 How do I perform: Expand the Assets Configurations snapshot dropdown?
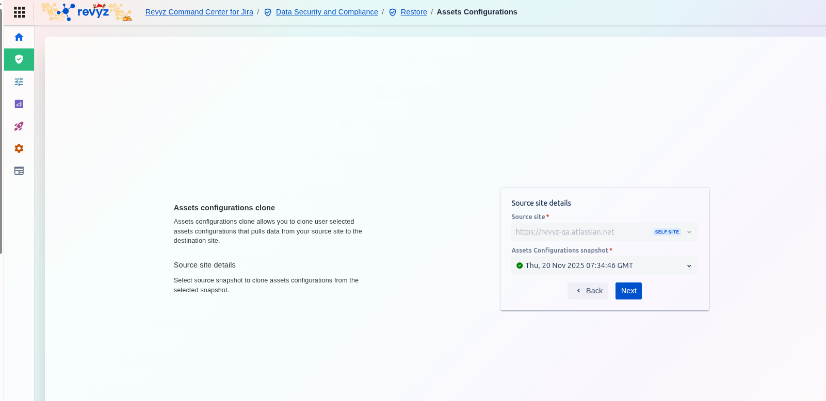click(604, 265)
